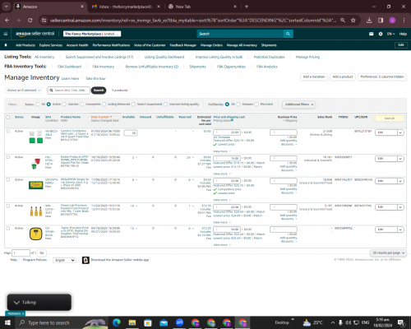Switch to the Inbox Gmail browser tab
This screenshot has height=329, width=411.
click(x=126, y=7)
